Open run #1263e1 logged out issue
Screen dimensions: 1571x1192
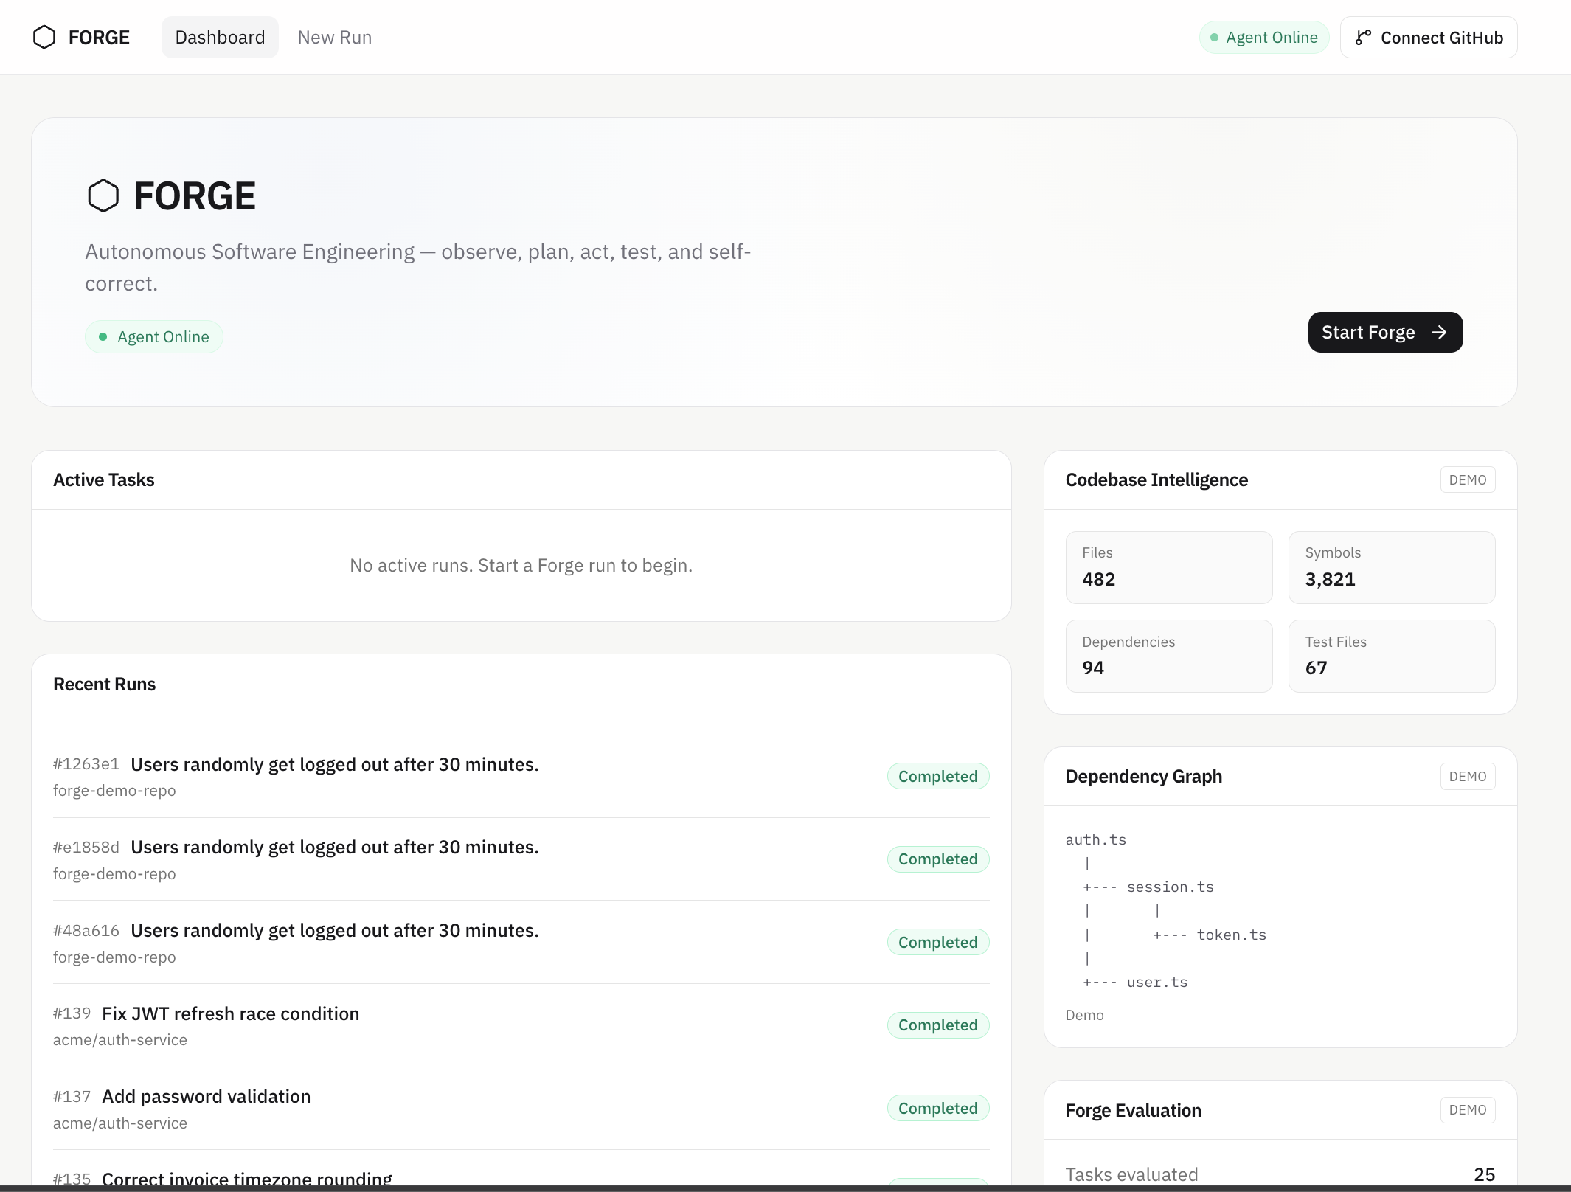(521, 776)
